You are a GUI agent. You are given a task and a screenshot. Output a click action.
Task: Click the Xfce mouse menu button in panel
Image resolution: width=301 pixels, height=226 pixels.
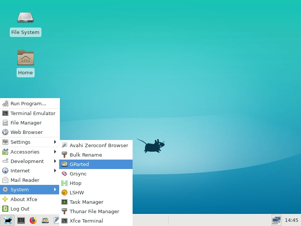(7, 220)
